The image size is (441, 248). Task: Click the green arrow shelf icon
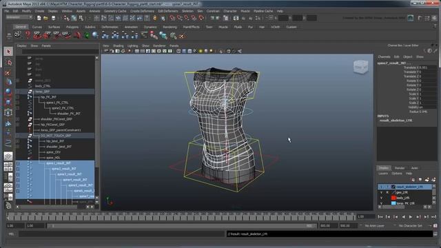(x=87, y=35)
